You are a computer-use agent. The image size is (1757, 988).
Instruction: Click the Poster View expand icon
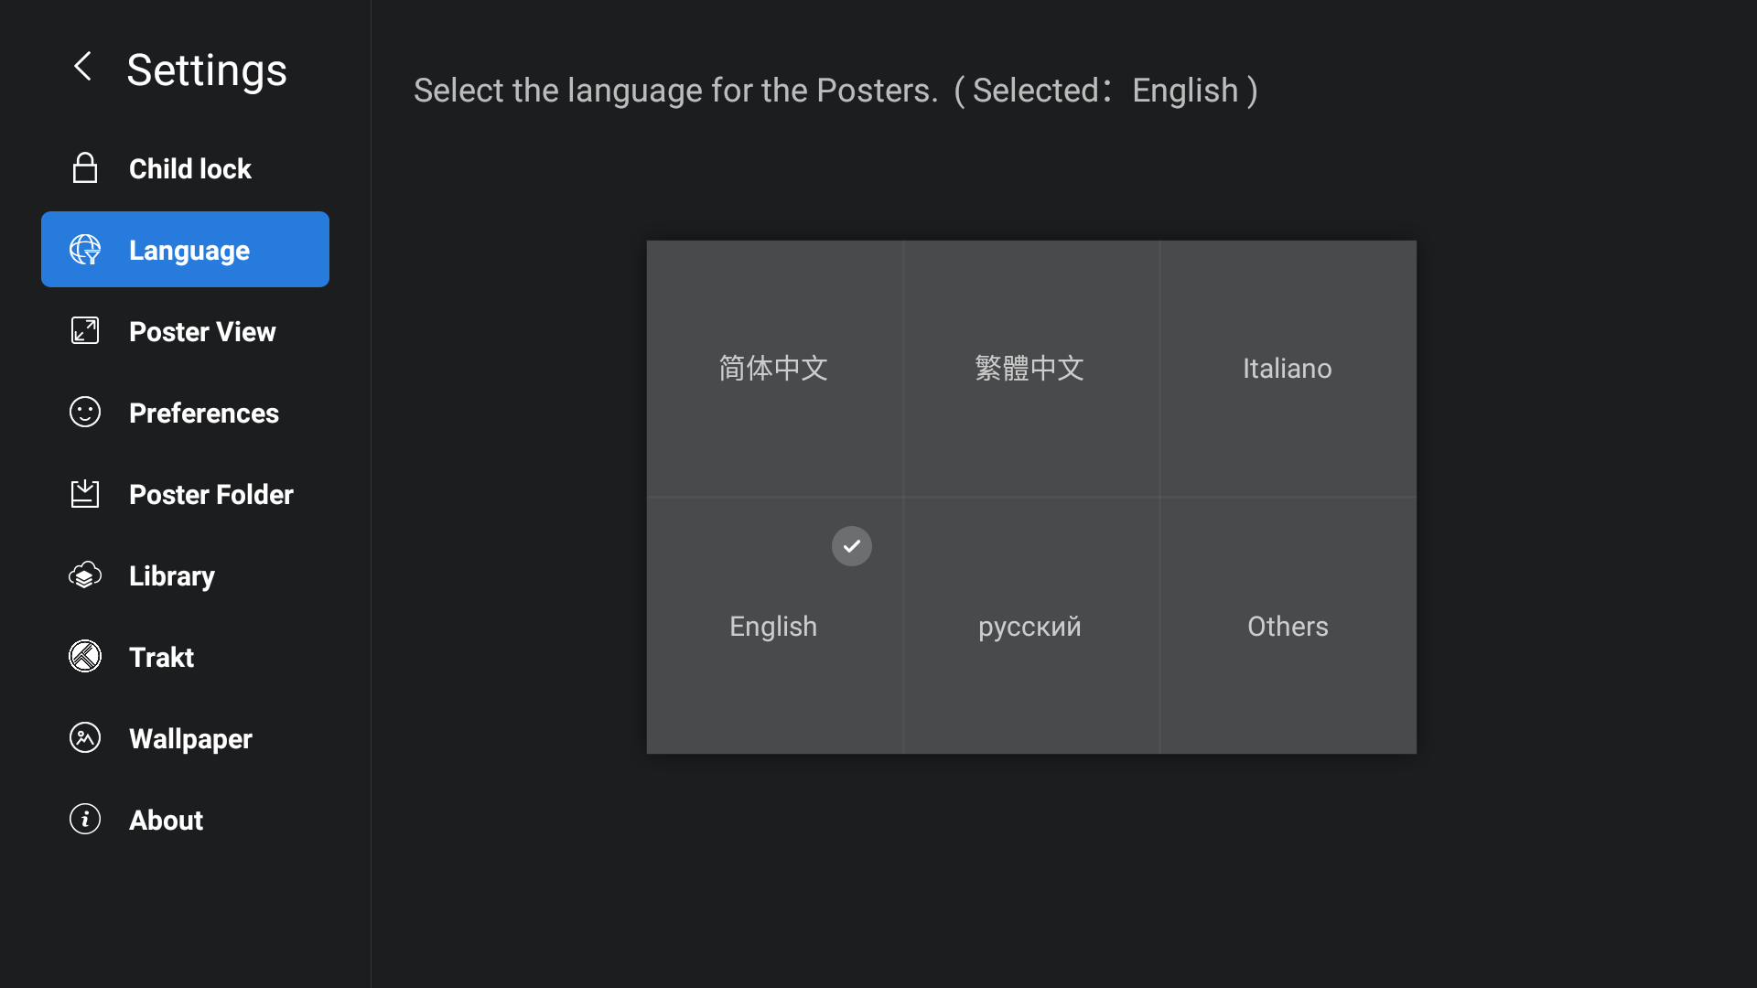tap(85, 331)
